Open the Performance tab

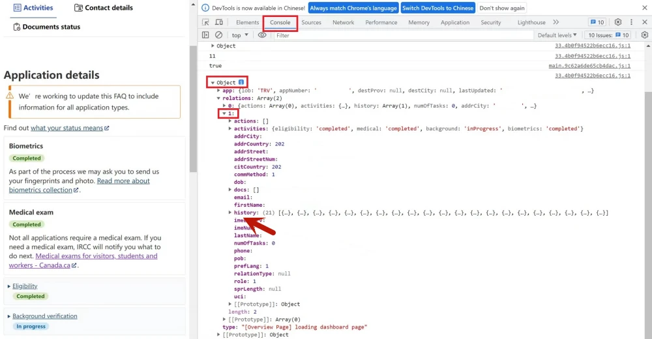(x=381, y=22)
